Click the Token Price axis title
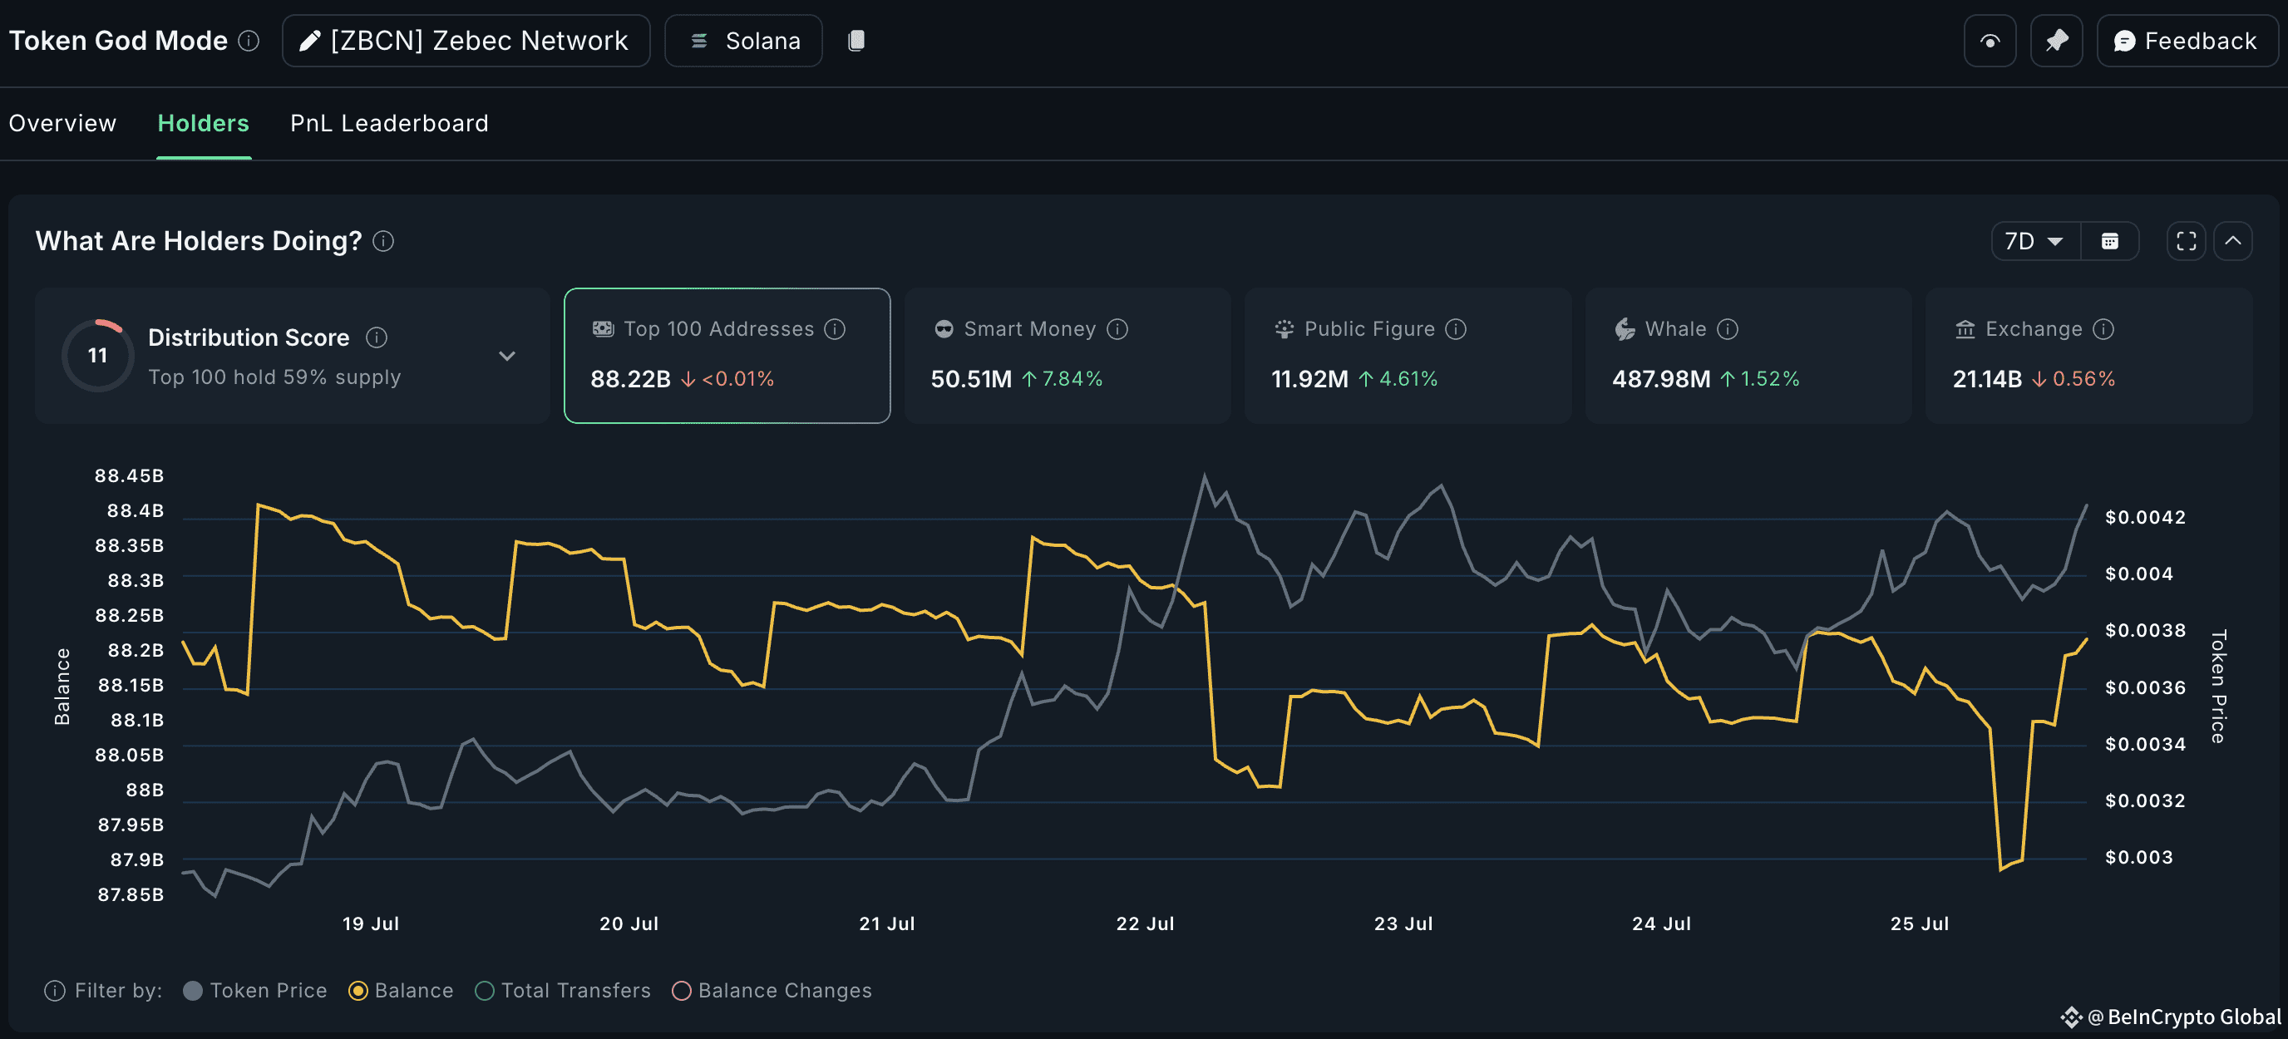Viewport: 2288px width, 1039px height. coord(2218,687)
